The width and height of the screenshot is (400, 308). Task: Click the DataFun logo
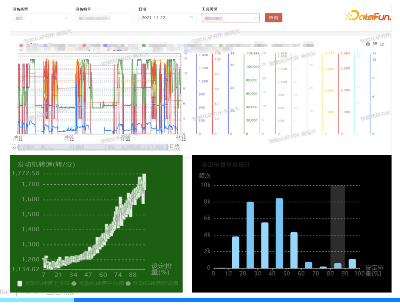(368, 16)
